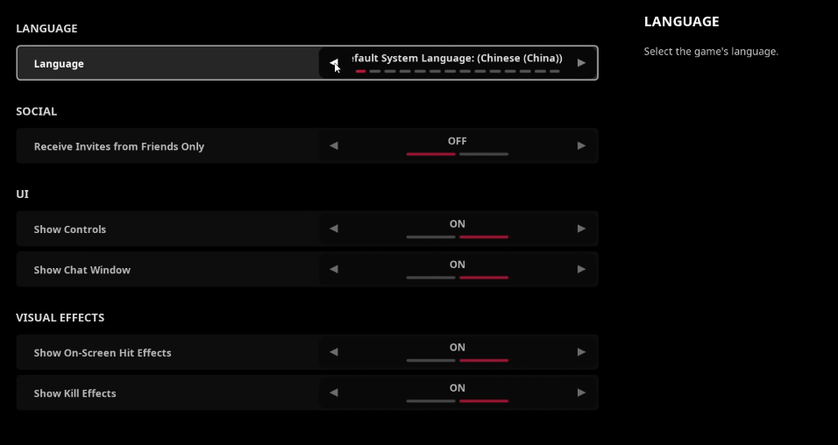Click left arrow on Show Controls
This screenshot has height=445, width=838.
click(333, 229)
